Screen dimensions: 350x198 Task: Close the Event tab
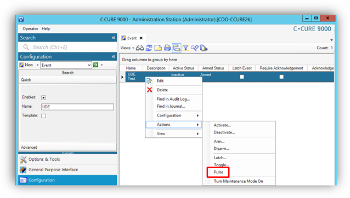pos(141,38)
